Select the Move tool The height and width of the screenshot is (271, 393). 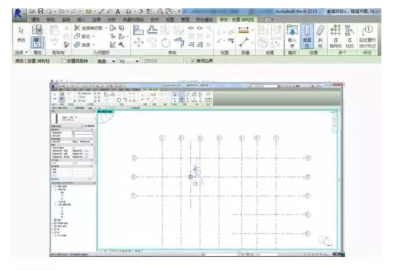(x=139, y=42)
